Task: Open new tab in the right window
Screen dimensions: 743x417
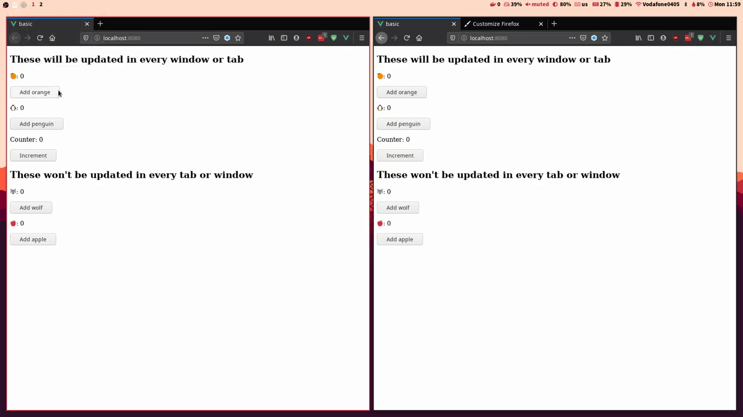Action: pos(554,24)
